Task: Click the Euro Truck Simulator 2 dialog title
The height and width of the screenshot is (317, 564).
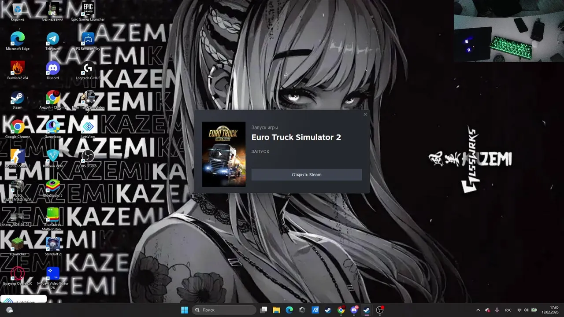Action: [296, 137]
